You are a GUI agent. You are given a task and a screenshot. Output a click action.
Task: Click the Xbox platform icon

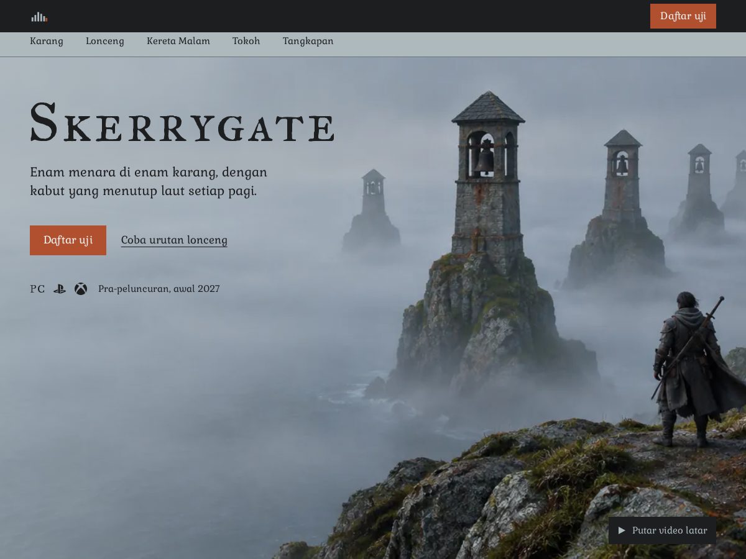[x=81, y=289]
